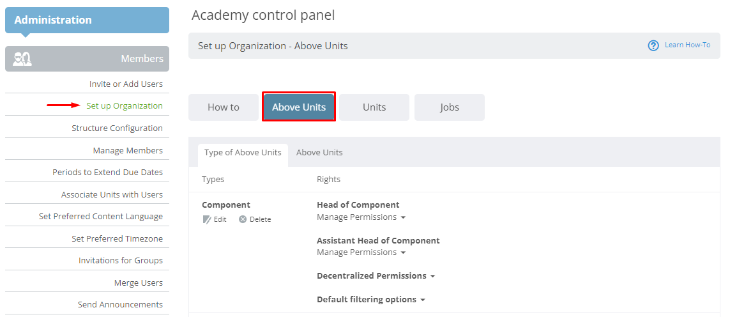
Task: Open Send Announcements in sidebar
Action: [120, 304]
